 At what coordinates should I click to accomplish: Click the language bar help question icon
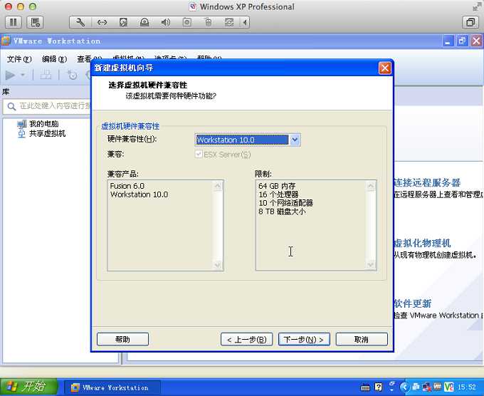click(x=379, y=387)
